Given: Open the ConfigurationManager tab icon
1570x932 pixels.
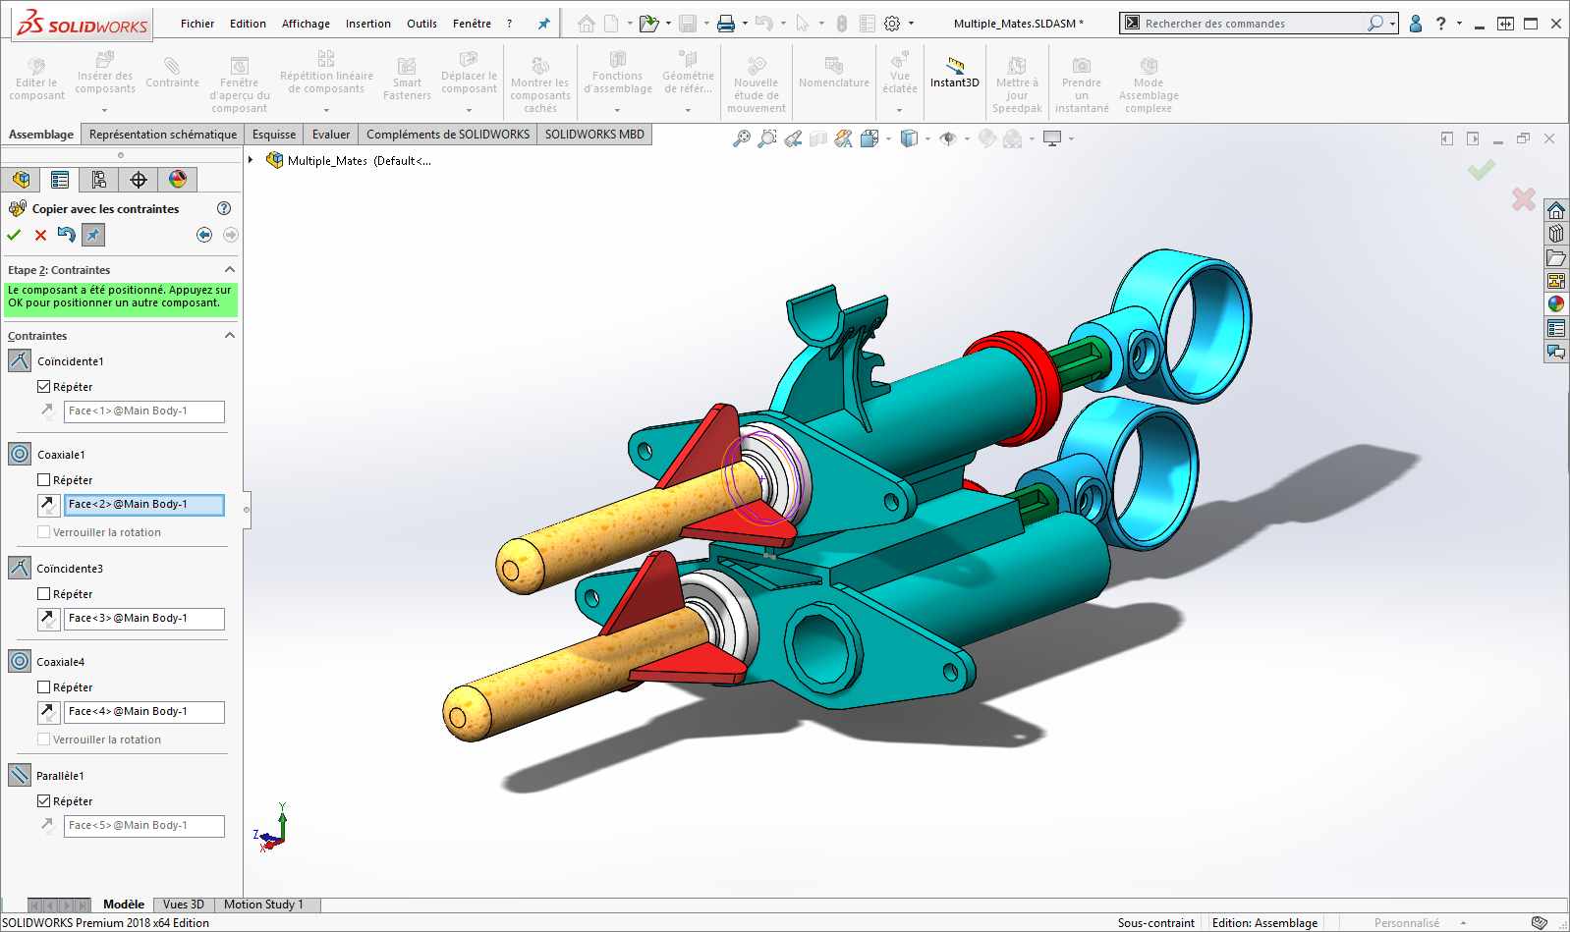Looking at the screenshot, I should [x=99, y=179].
